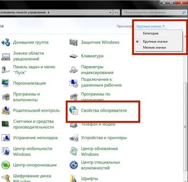Open the performance counters icon
Viewport: 188px width, 182px height.
6,124
